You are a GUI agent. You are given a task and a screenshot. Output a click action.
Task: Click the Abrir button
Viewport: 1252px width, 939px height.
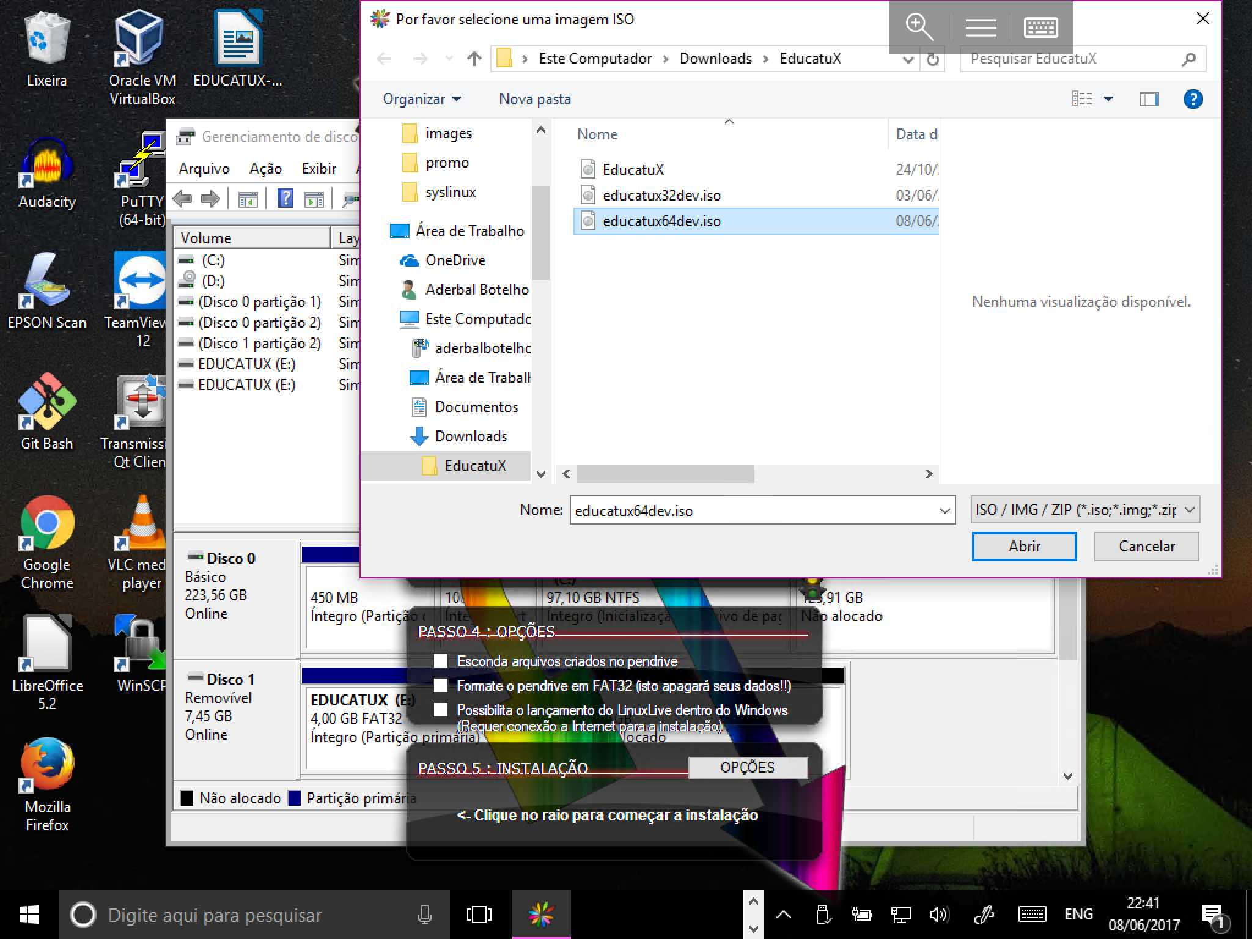(1024, 546)
